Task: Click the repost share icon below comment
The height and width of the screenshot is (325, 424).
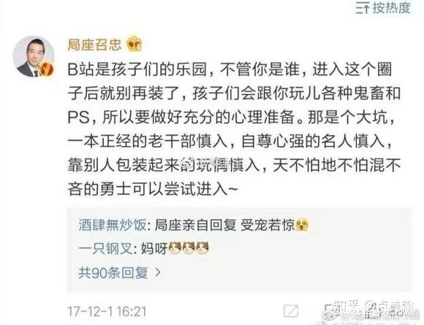Action: (291, 311)
